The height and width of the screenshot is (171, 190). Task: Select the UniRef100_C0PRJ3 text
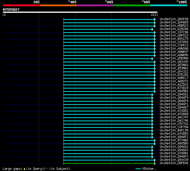174,46
